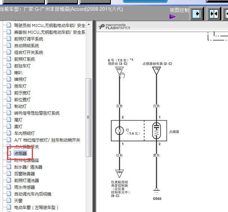Open 转向信号危险警告灯系统 entry

pos(37,113)
